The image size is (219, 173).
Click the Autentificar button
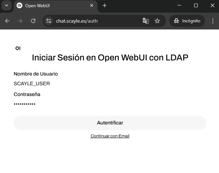[110, 123]
